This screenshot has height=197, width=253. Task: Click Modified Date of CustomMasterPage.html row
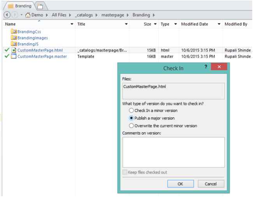click(198, 50)
